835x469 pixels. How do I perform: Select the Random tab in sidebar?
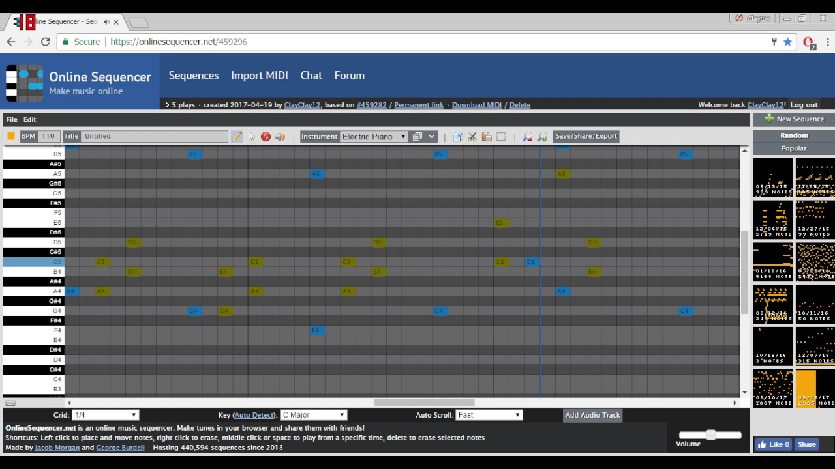(794, 135)
